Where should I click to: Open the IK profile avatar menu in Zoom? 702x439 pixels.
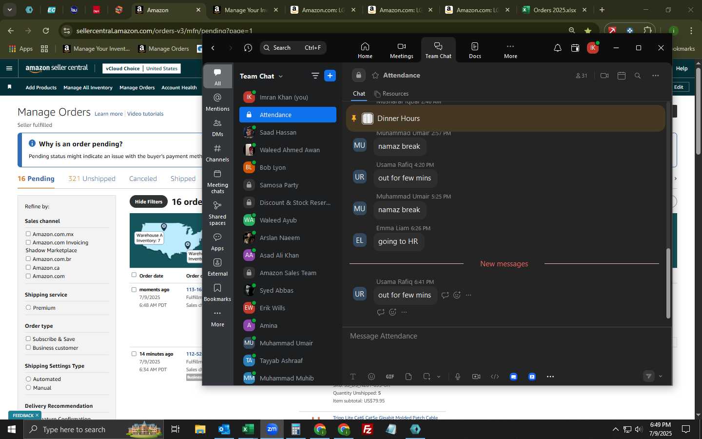[593, 48]
